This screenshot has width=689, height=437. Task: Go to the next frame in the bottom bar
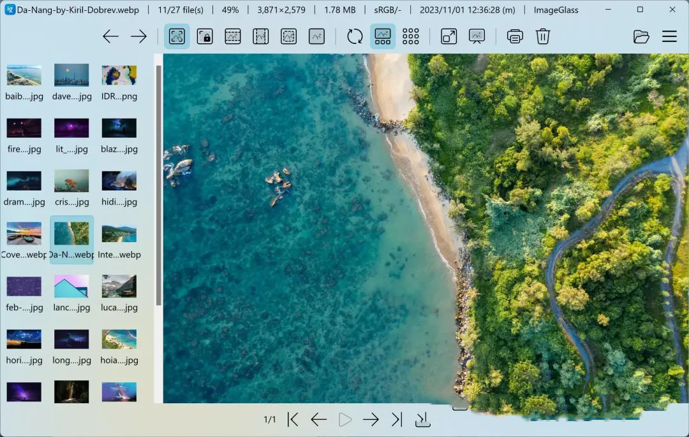pos(371,419)
